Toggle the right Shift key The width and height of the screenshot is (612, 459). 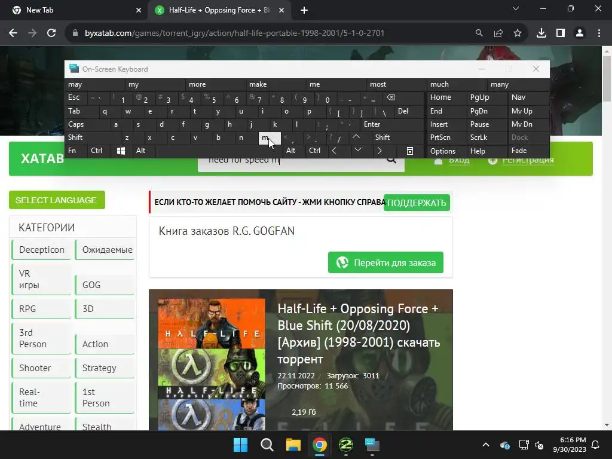(x=397, y=137)
